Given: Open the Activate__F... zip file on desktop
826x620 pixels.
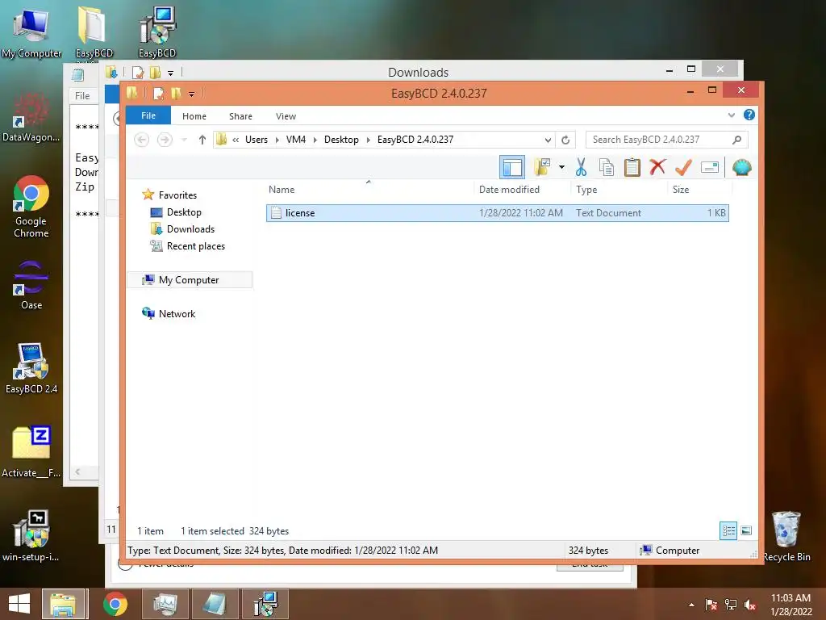Looking at the screenshot, I should [x=31, y=451].
